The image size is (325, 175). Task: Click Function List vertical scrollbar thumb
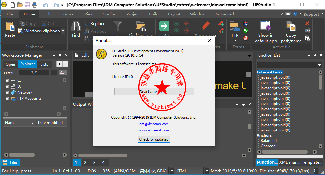coord(320,82)
